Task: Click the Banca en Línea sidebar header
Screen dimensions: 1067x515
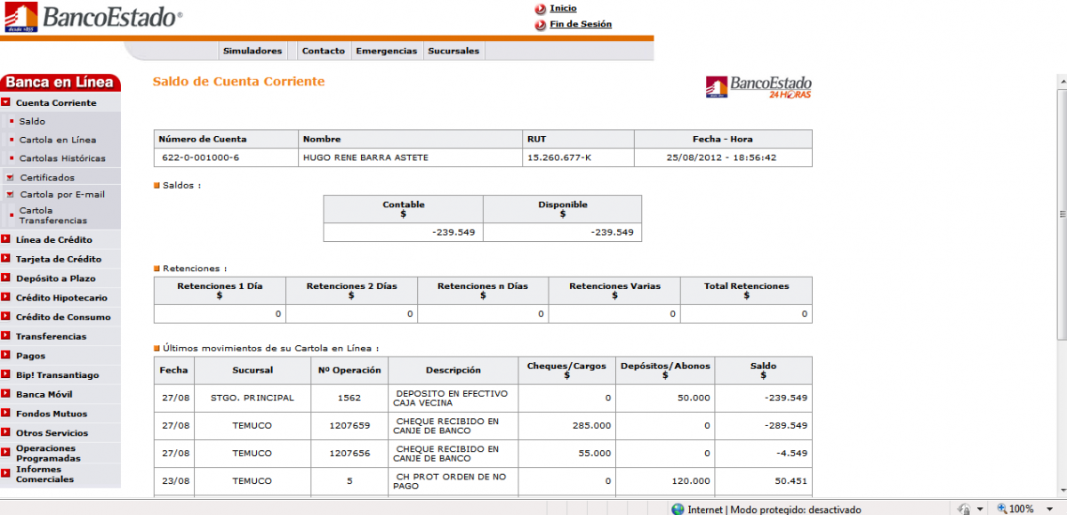Action: click(60, 83)
